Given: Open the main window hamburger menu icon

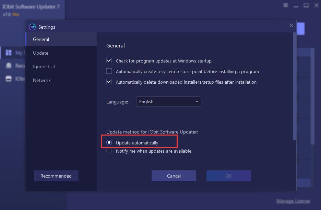Looking at the screenshot, I should 286,5.
